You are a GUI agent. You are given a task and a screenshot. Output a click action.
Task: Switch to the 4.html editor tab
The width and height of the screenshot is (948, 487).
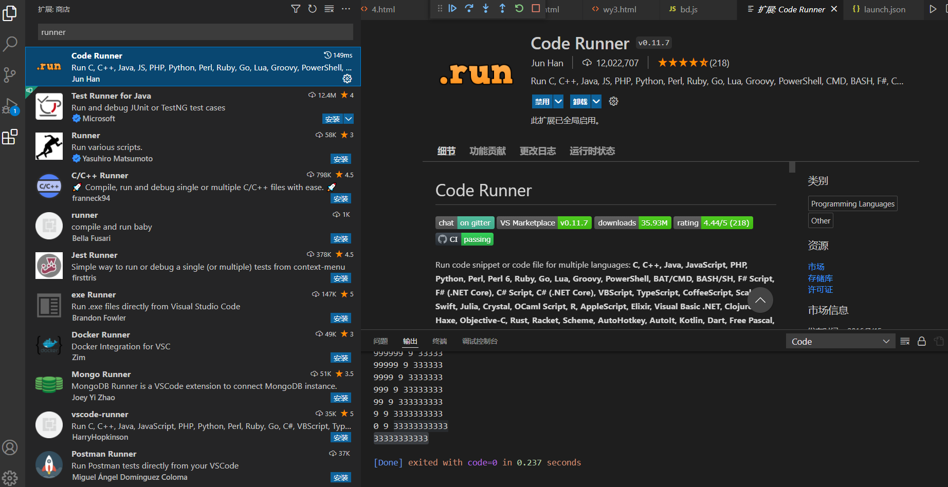coord(384,9)
